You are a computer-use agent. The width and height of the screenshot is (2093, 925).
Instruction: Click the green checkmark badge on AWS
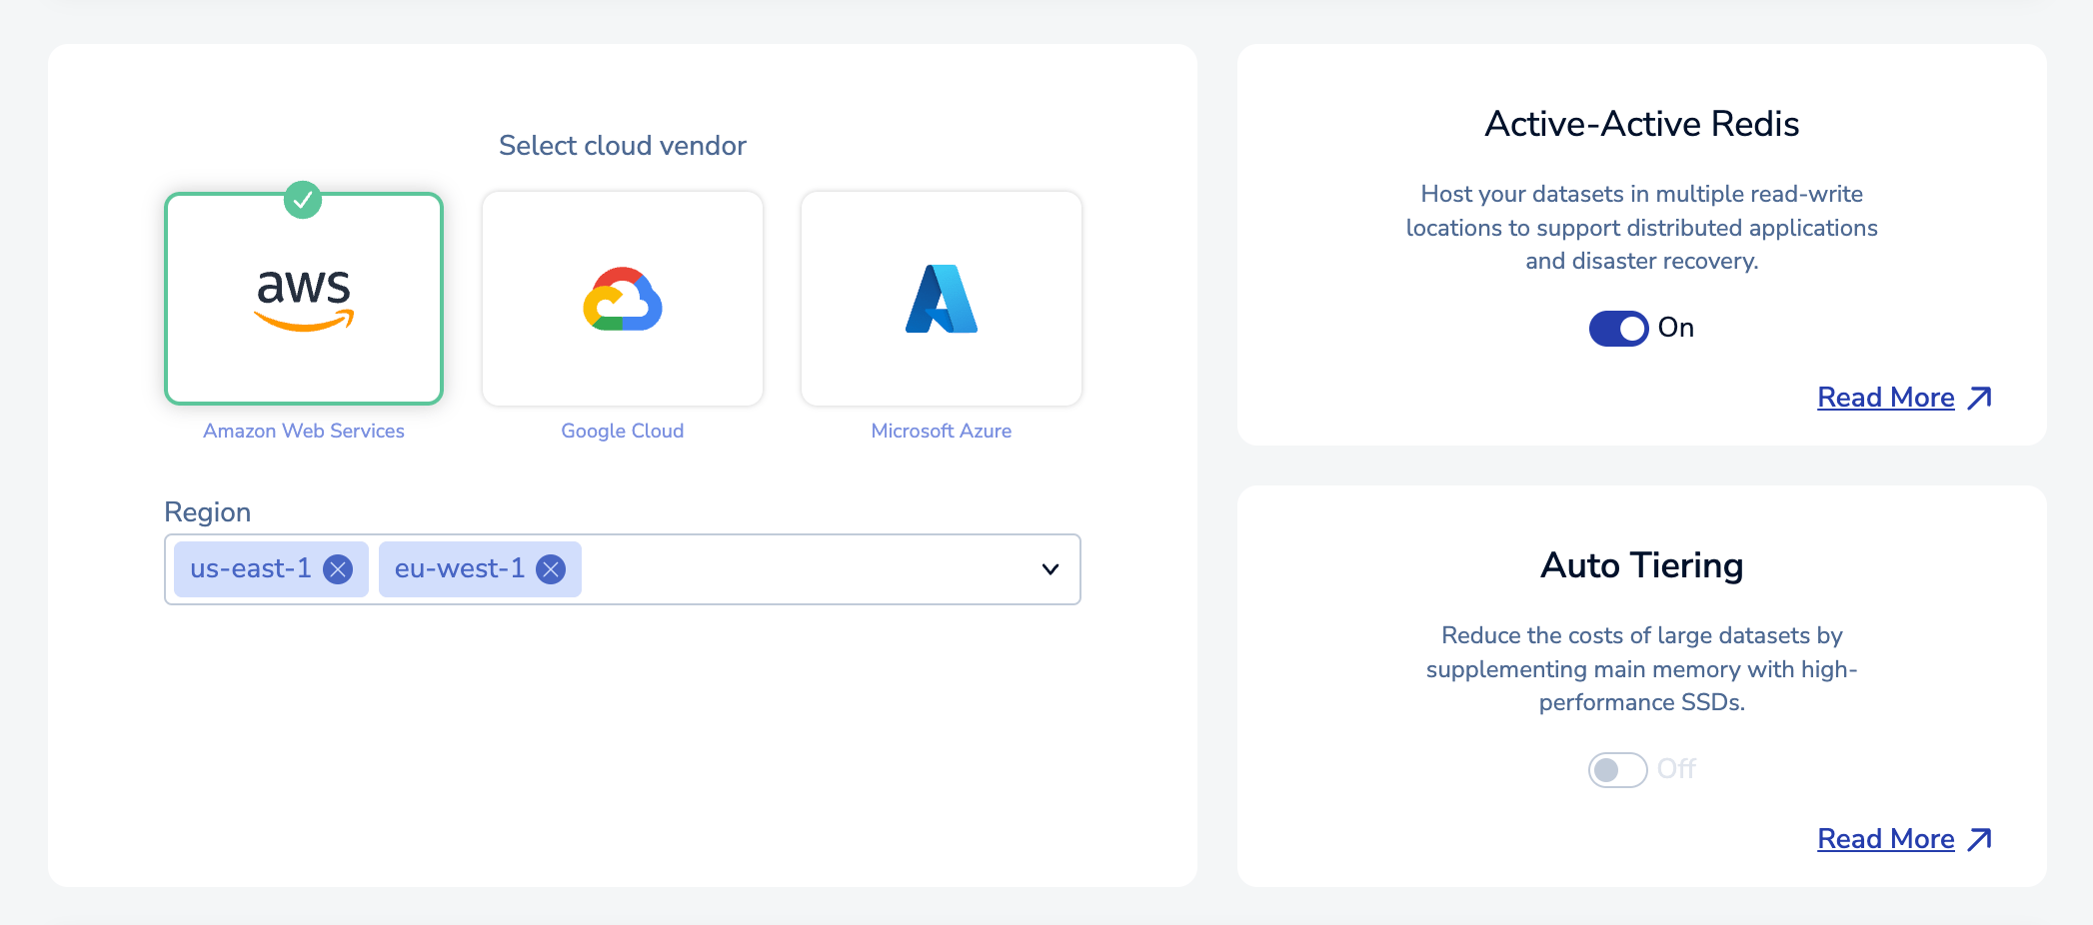coord(303,200)
